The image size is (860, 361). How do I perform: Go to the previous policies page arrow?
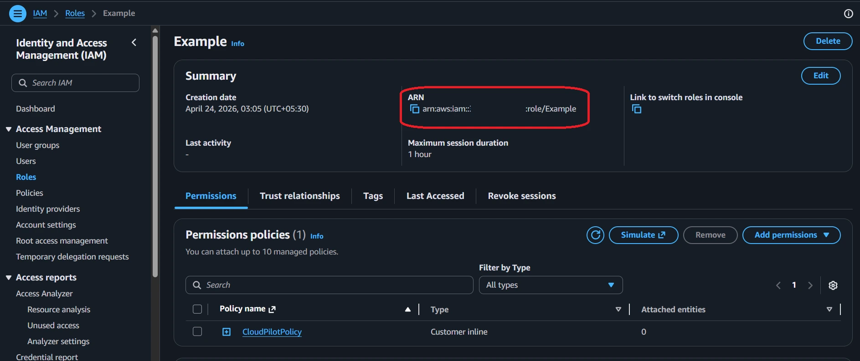pos(778,285)
